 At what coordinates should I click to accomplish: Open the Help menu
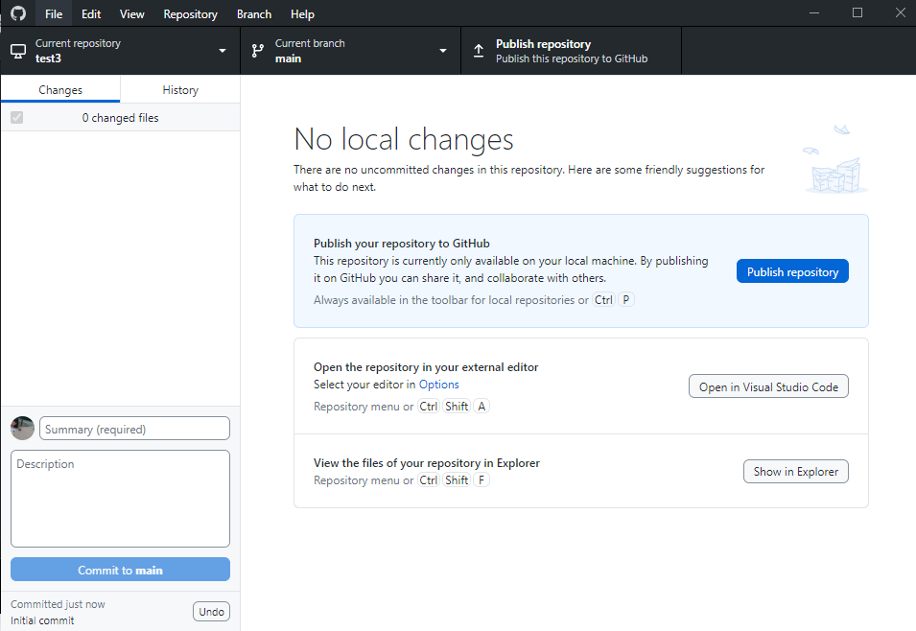[302, 14]
